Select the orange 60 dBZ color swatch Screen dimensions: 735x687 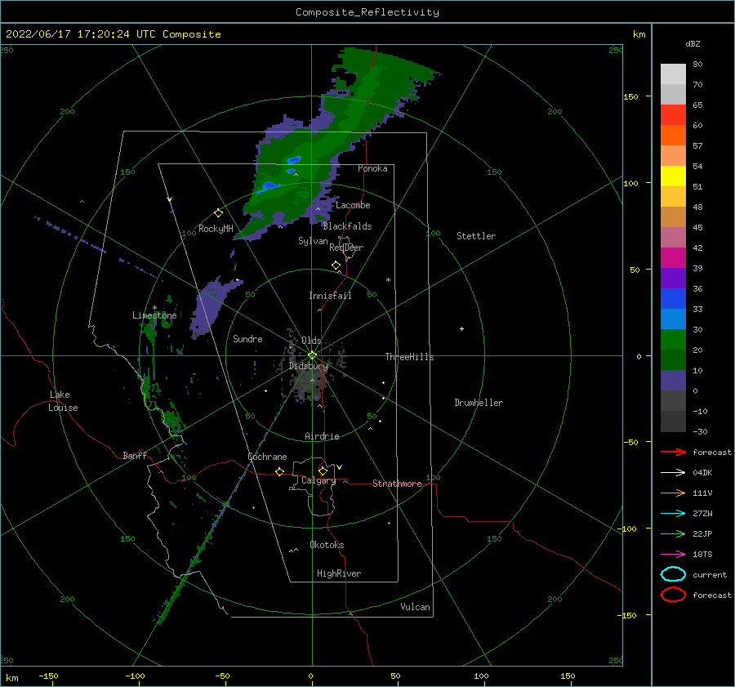click(x=673, y=135)
